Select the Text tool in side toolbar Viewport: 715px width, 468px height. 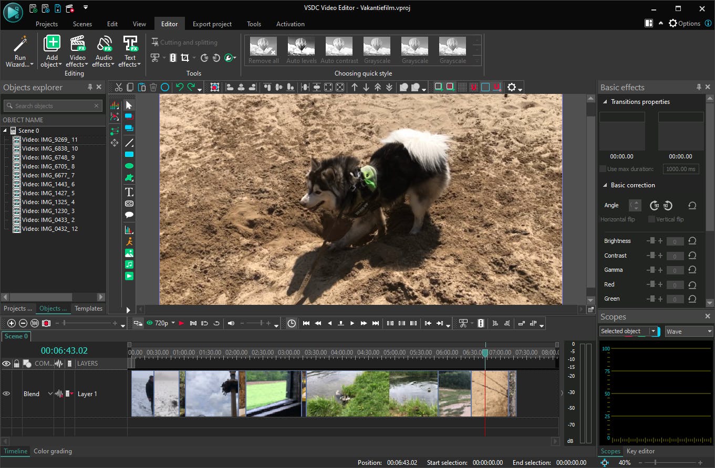click(129, 192)
